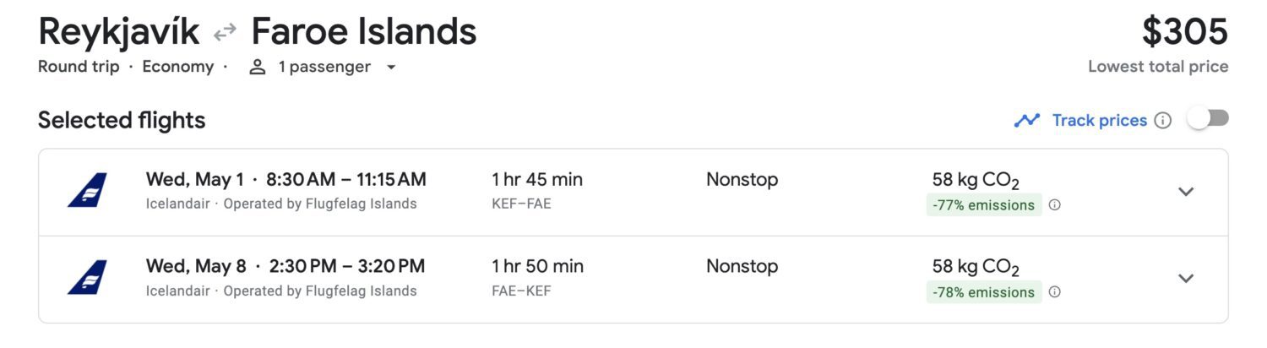Select the 2:30 PM – 3:20 PM return flight
Viewport: 1267px width, 348px height.
pyautogui.click(x=346, y=267)
